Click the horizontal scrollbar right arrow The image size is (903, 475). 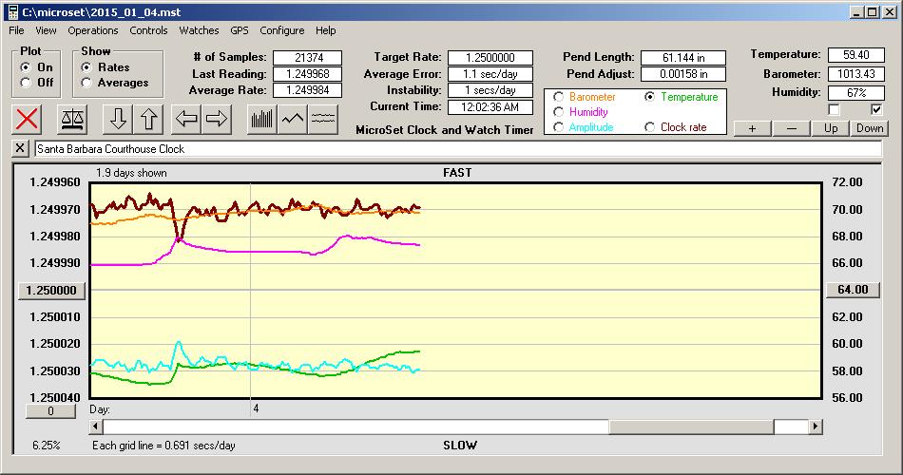point(815,427)
